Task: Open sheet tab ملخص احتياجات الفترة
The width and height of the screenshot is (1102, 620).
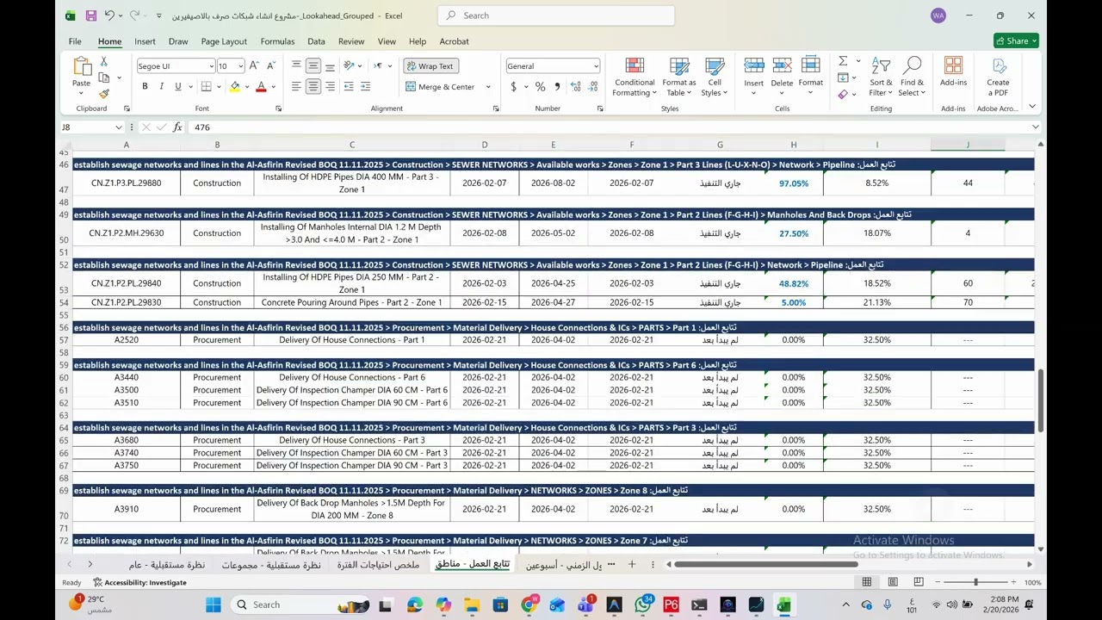Action: [x=378, y=564]
